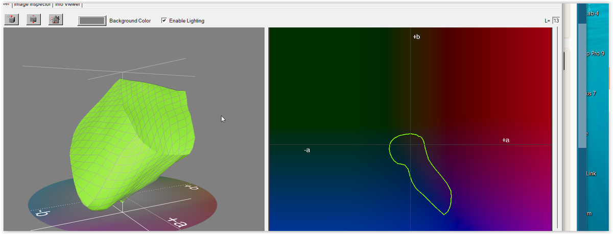Select the desktop shortcut labeled Link
Screen dimensions: 613x234
coord(591,174)
